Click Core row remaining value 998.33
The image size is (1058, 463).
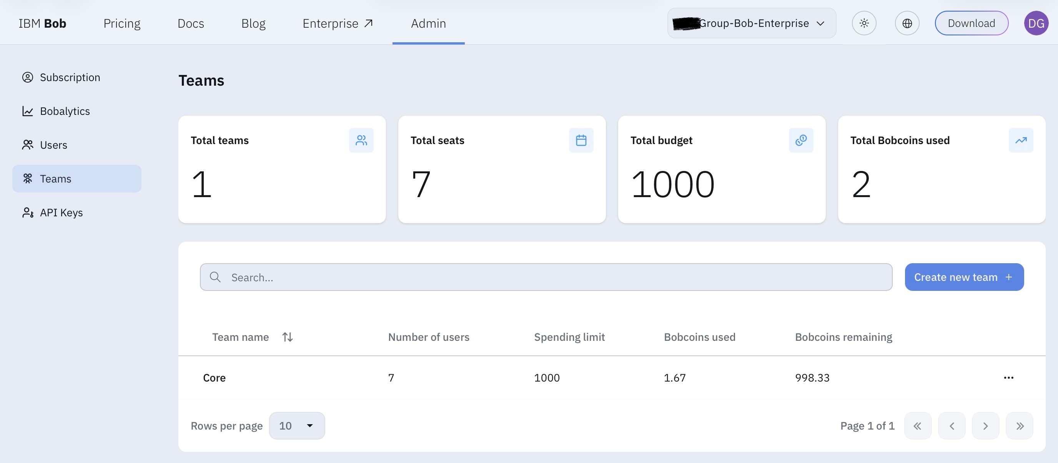[812, 378]
